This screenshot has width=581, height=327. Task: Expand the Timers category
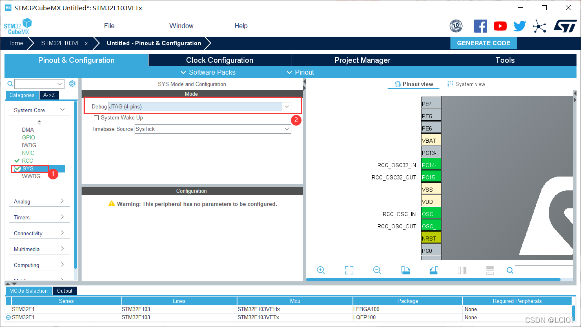[39, 217]
